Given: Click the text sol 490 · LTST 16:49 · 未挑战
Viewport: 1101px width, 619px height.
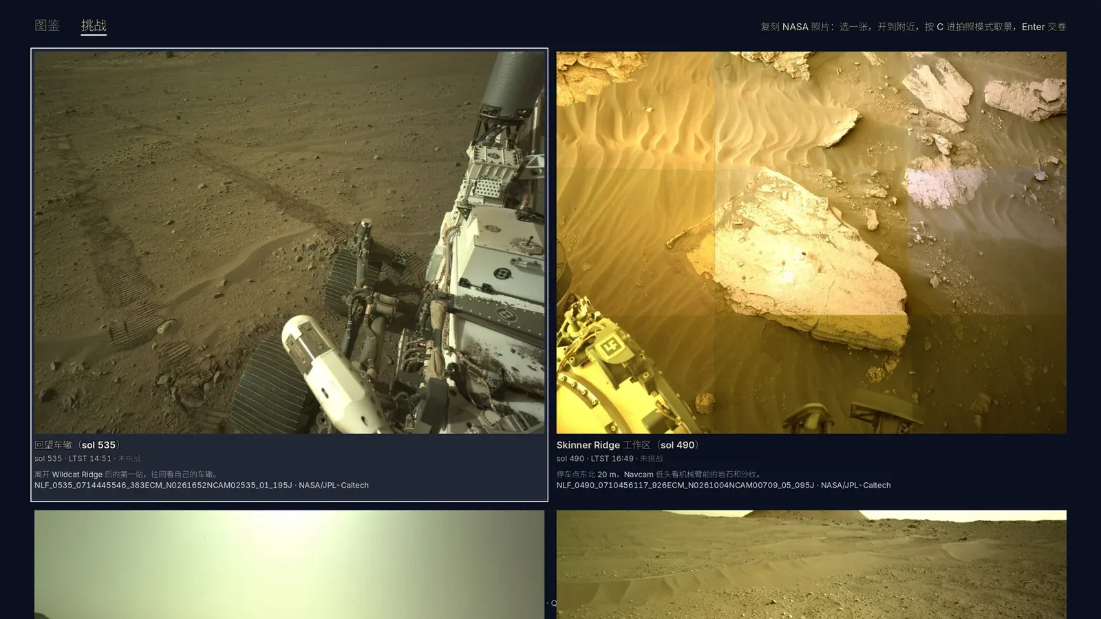Looking at the screenshot, I should pos(610,459).
